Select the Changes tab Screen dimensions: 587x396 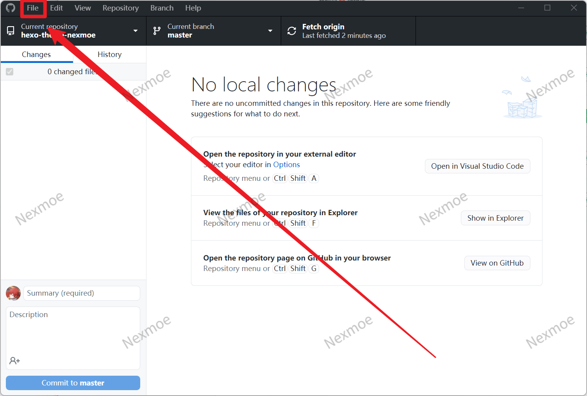(x=36, y=55)
